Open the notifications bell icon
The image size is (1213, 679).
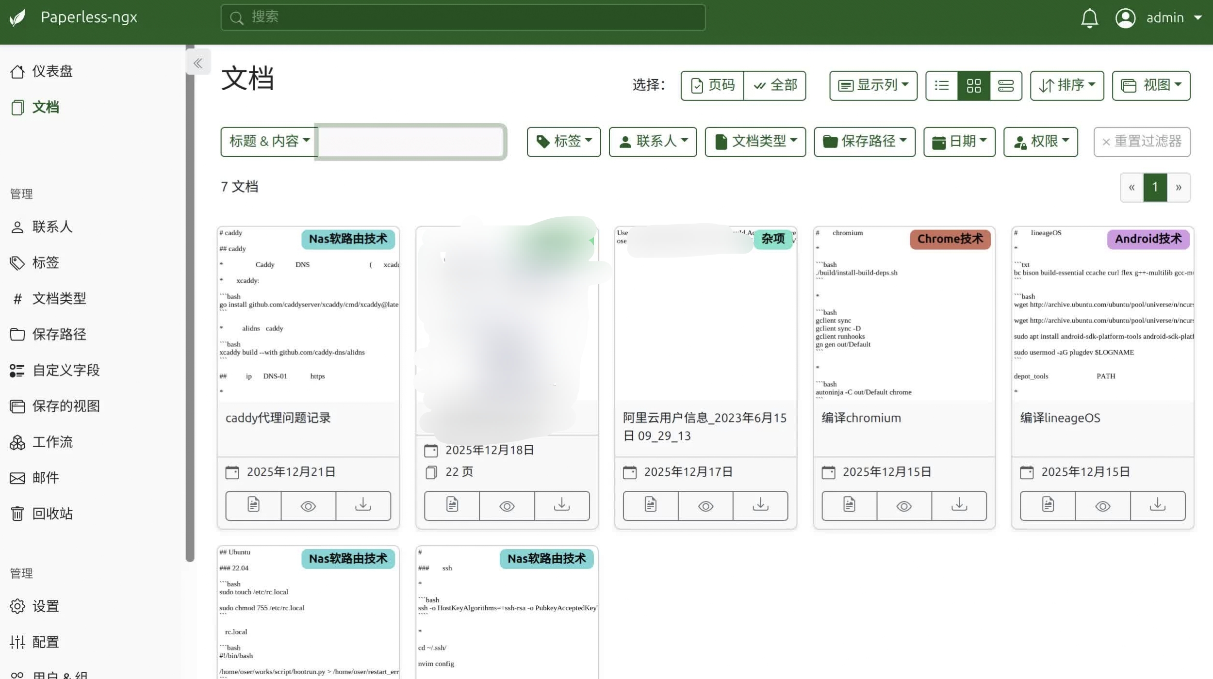click(x=1089, y=18)
